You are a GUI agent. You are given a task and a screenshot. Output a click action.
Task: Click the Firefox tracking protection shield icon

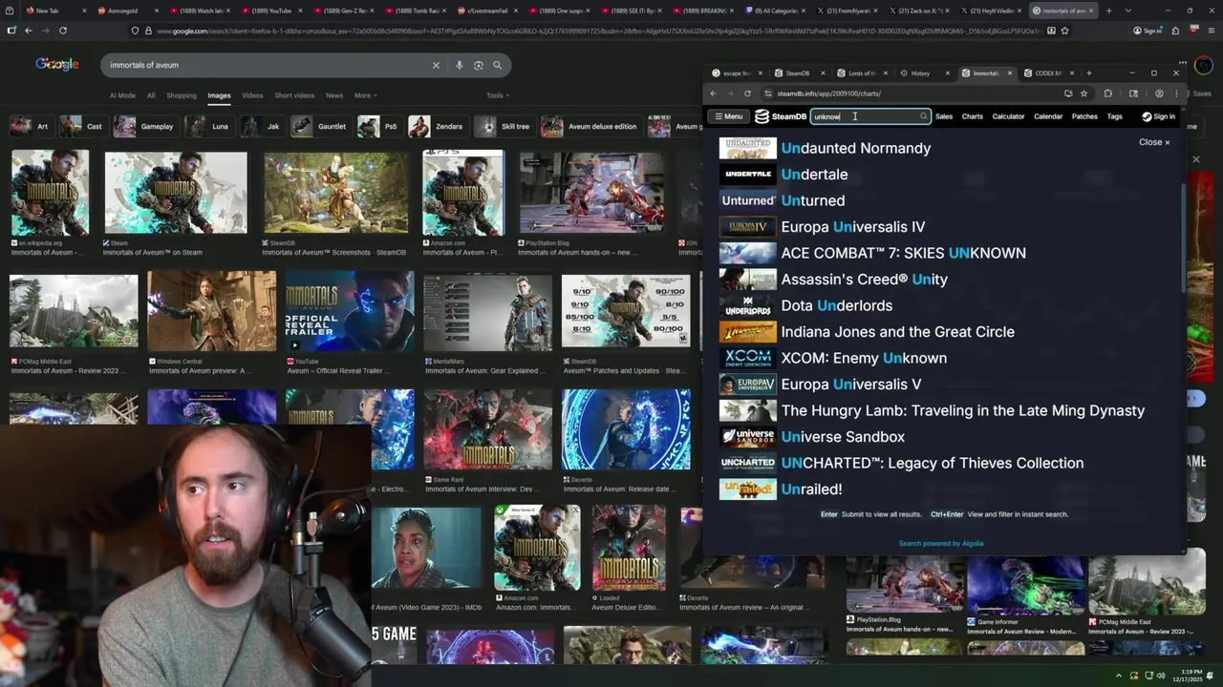point(136,31)
